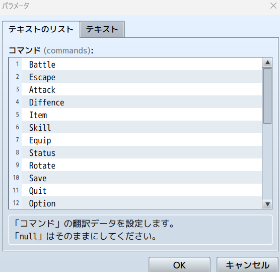Select the Equip row
Screen dimensions: 280x272
[135, 140]
